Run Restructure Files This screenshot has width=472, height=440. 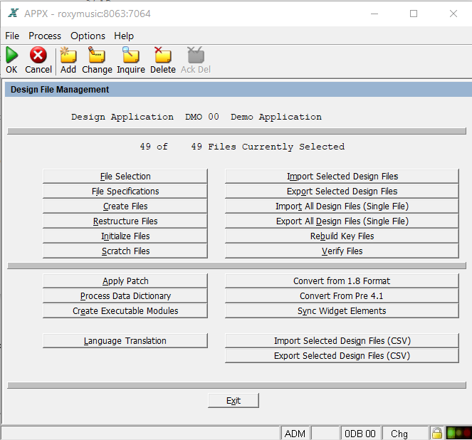pos(125,221)
